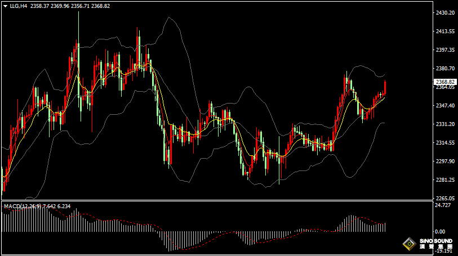
Task: Select the current price tag 2368.82
Action: pyautogui.click(x=445, y=82)
